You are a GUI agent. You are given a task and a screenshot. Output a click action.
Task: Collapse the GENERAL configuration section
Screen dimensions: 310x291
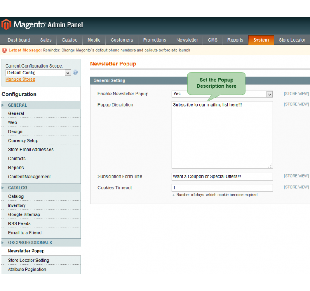(x=41, y=105)
